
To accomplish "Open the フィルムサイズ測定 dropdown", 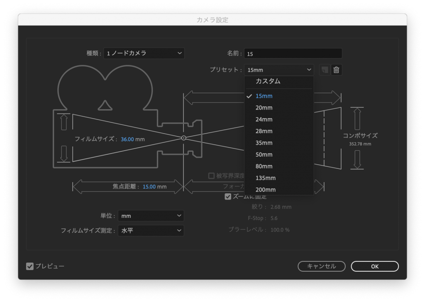I will click(x=151, y=231).
